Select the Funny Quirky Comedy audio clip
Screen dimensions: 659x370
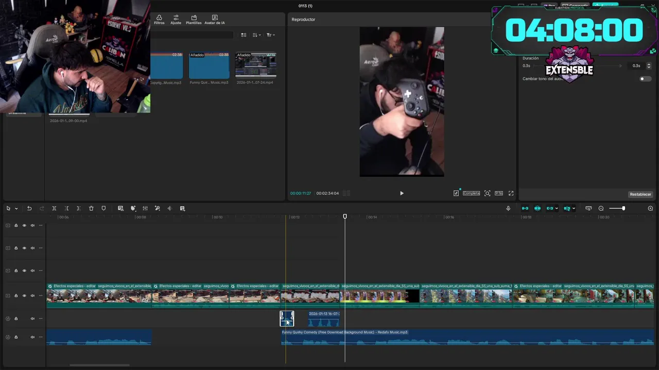467,337
